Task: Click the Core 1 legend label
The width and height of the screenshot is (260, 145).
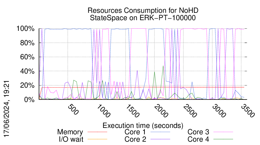Action: [x=135, y=132]
